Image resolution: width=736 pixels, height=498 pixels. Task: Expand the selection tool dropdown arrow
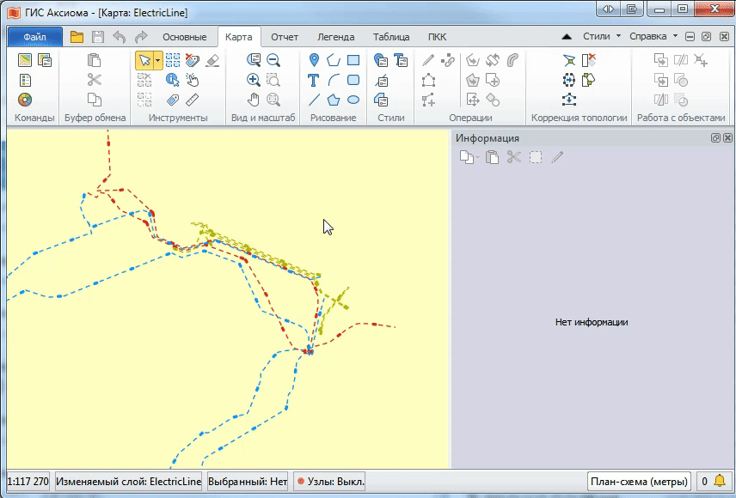tap(157, 60)
